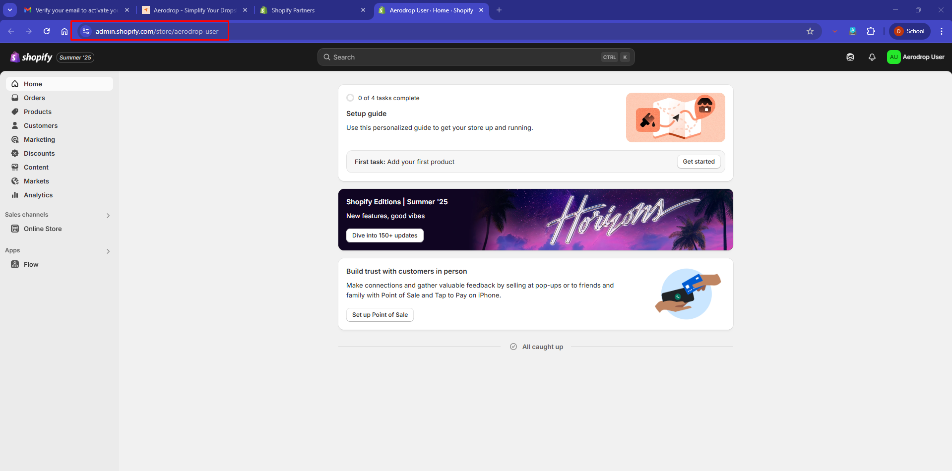This screenshot has height=471, width=952.
Task: Click the browser forward arrow
Action: 29,31
